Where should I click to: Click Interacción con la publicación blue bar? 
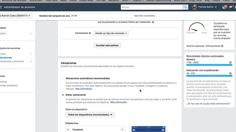click(209, 76)
